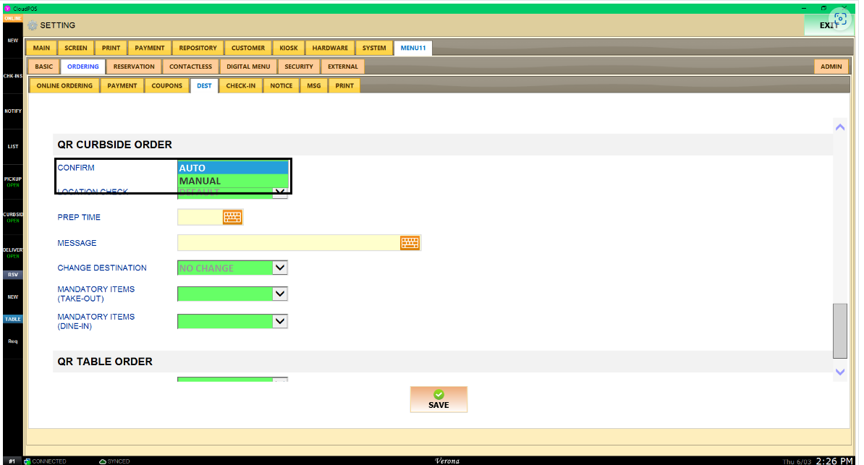864x465 pixels.
Task: Open the CONTACTLESS settings tab
Action: click(x=190, y=67)
